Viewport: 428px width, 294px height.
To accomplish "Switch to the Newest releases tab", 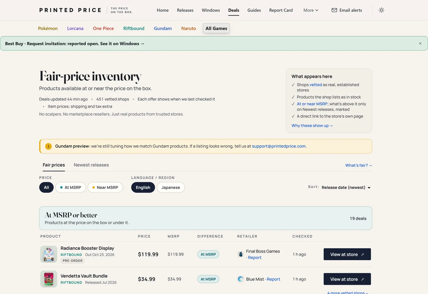I will pos(91,165).
